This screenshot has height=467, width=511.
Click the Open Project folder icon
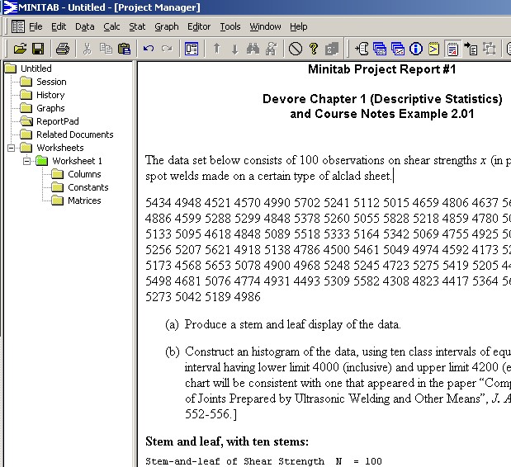tap(20, 50)
